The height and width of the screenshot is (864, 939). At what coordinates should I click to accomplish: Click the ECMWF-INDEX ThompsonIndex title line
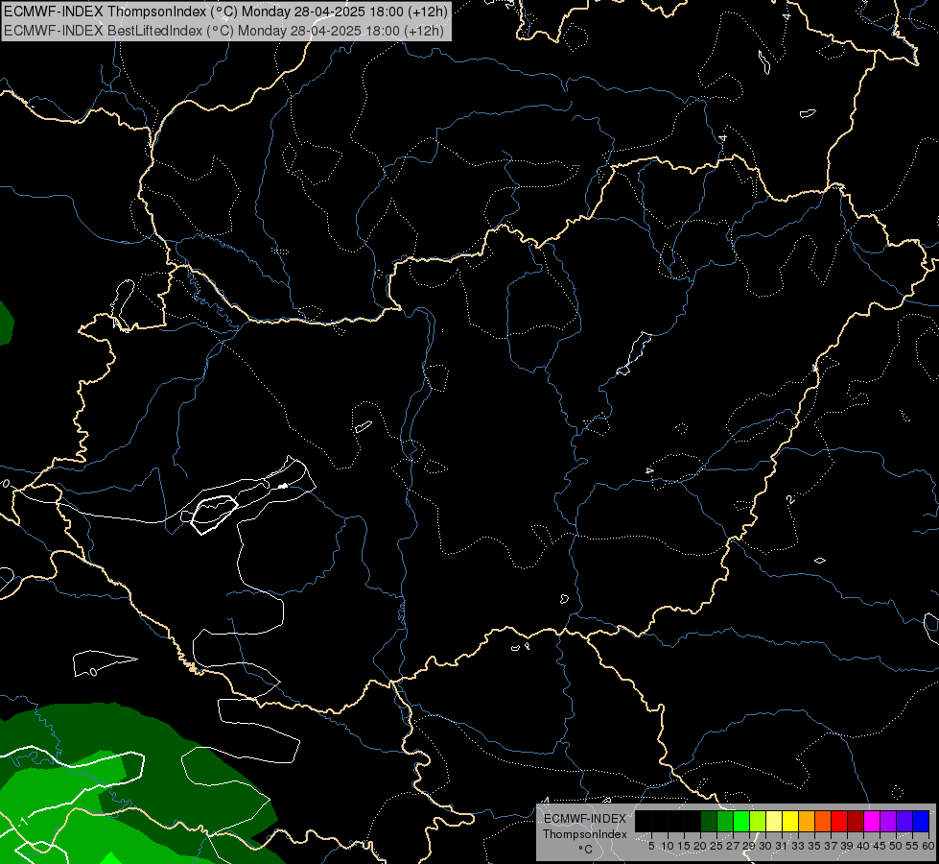(x=225, y=12)
